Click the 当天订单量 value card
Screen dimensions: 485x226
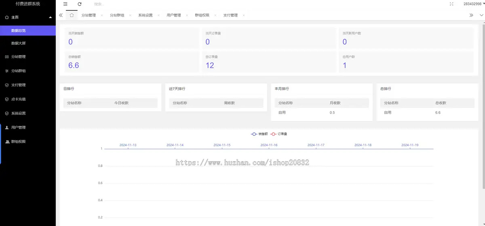269,38
